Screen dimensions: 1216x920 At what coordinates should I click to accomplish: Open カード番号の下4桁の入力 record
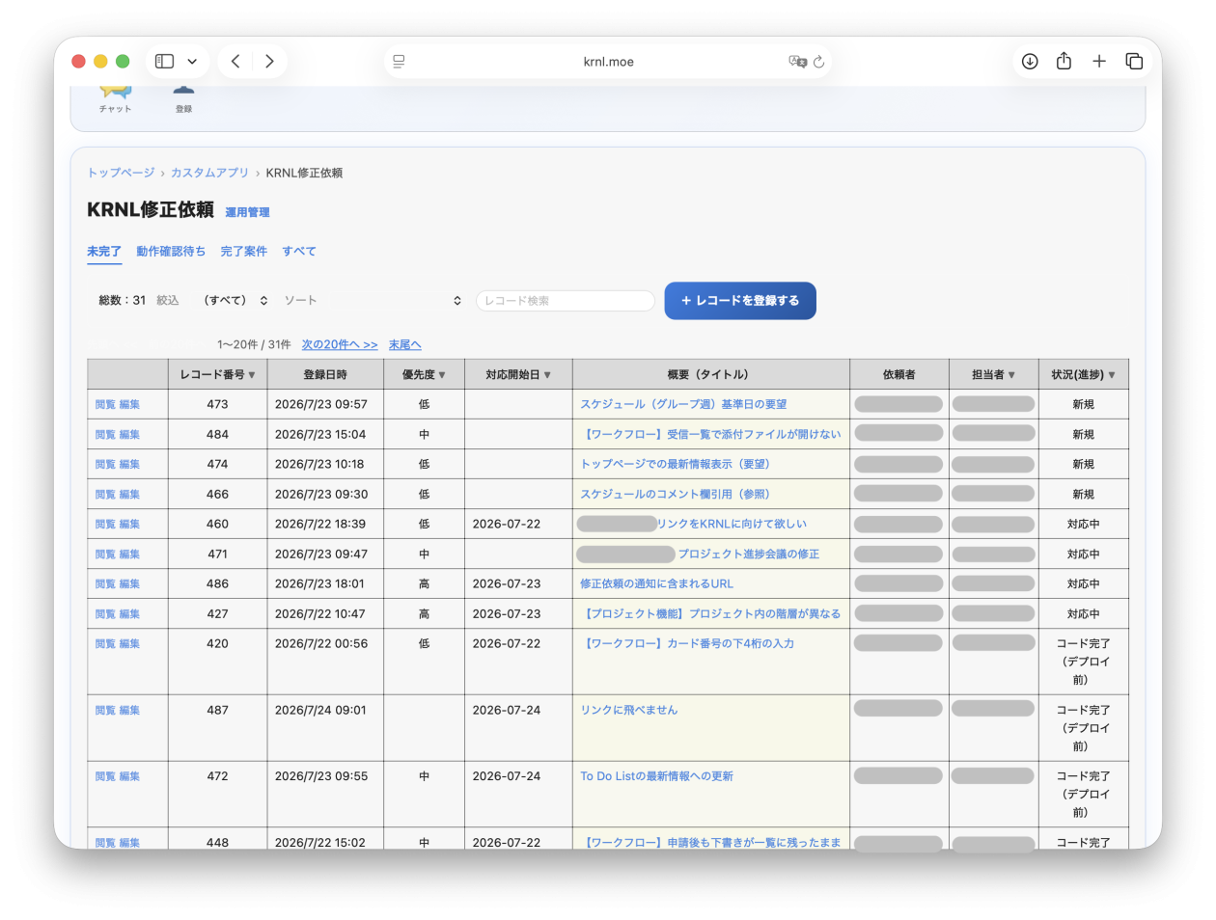coord(687,643)
